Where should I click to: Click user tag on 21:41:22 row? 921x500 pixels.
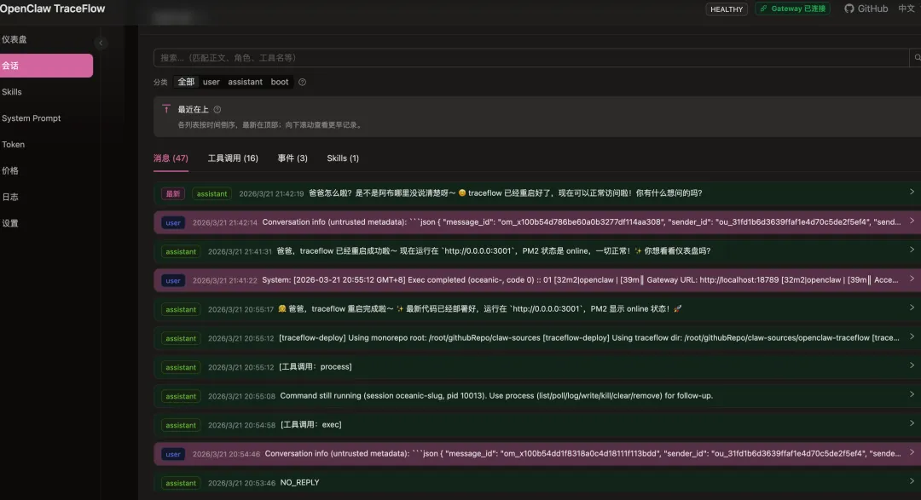coord(172,280)
